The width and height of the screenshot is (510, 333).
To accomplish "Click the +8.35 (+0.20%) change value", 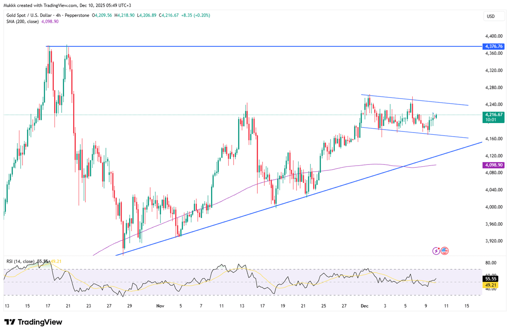I will pyautogui.click(x=195, y=15).
